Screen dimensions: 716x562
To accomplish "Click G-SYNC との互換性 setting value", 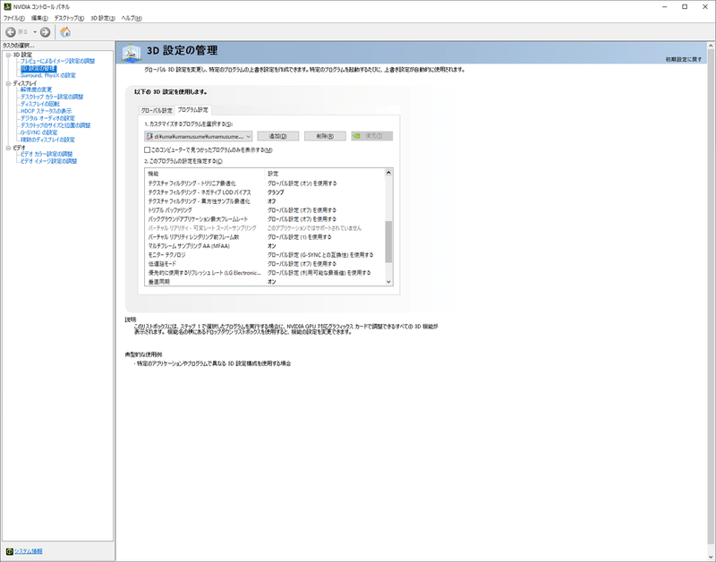I will 320,255.
